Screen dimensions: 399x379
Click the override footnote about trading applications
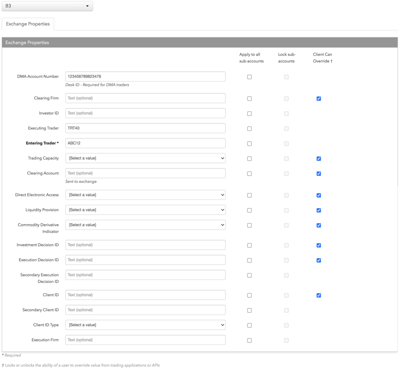[x=81, y=365]
